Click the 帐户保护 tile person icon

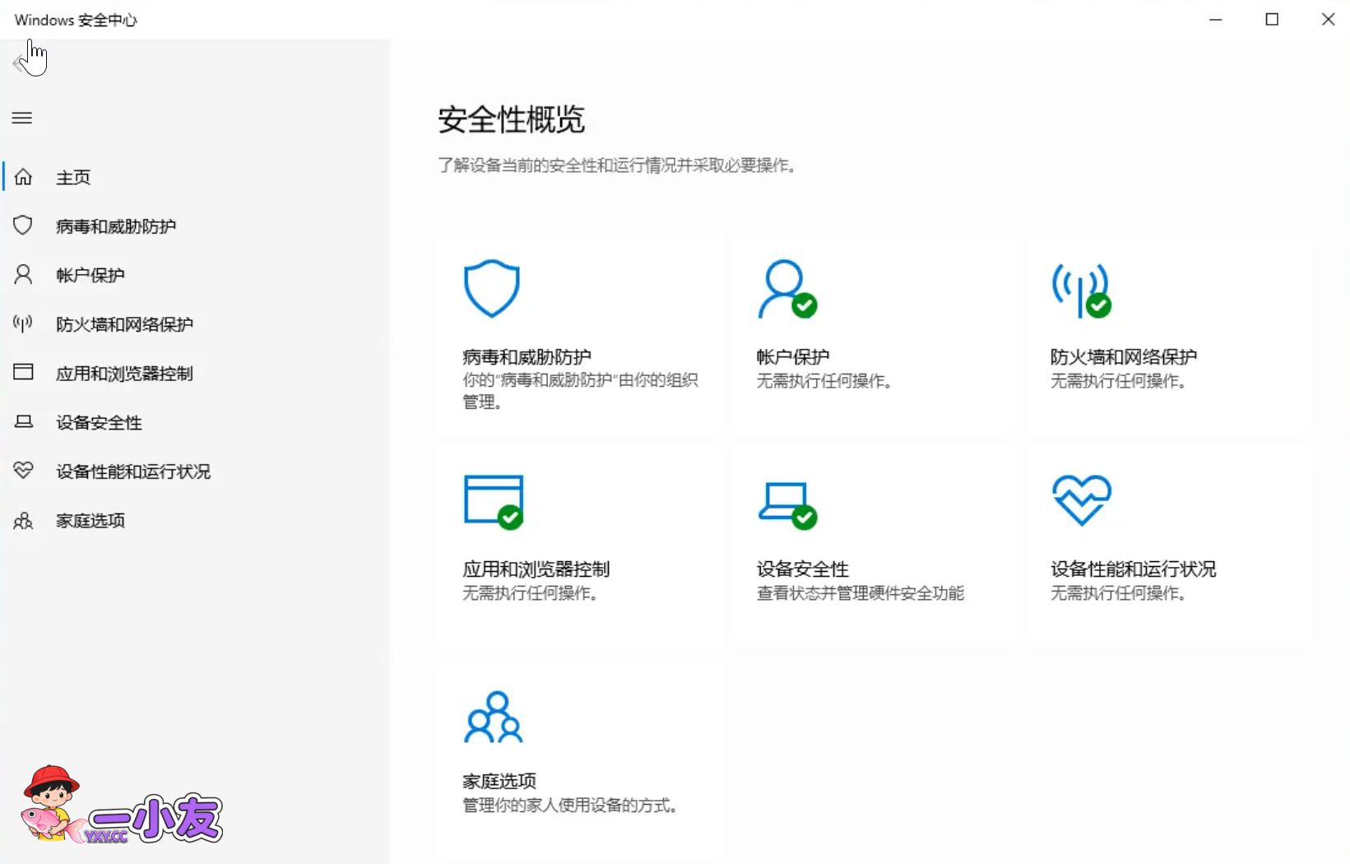[x=786, y=289]
